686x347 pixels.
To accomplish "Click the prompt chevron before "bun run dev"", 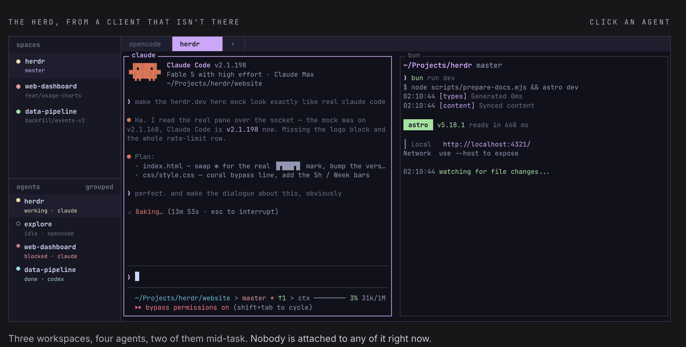I will 405,78.
